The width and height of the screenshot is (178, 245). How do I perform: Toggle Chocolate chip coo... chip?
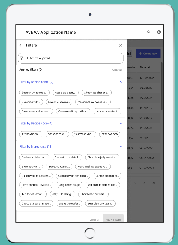point(97,93)
